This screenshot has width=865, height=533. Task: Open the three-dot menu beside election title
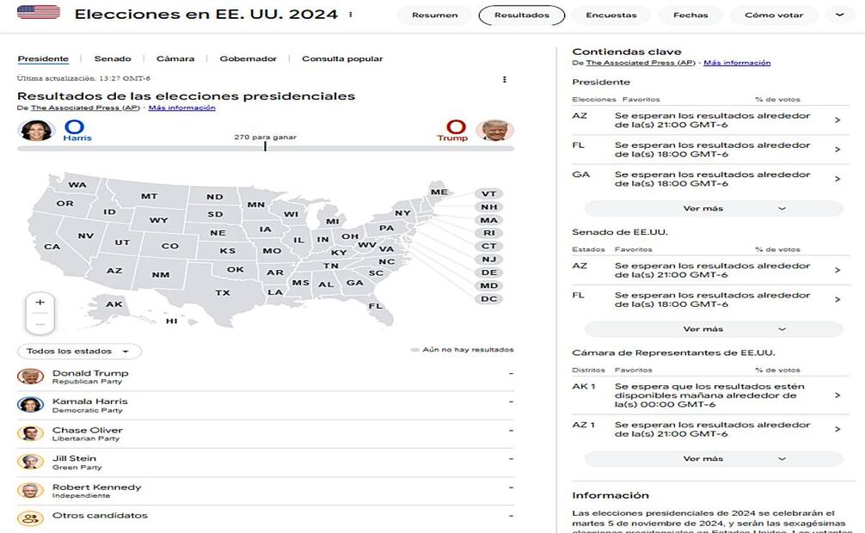click(x=351, y=15)
